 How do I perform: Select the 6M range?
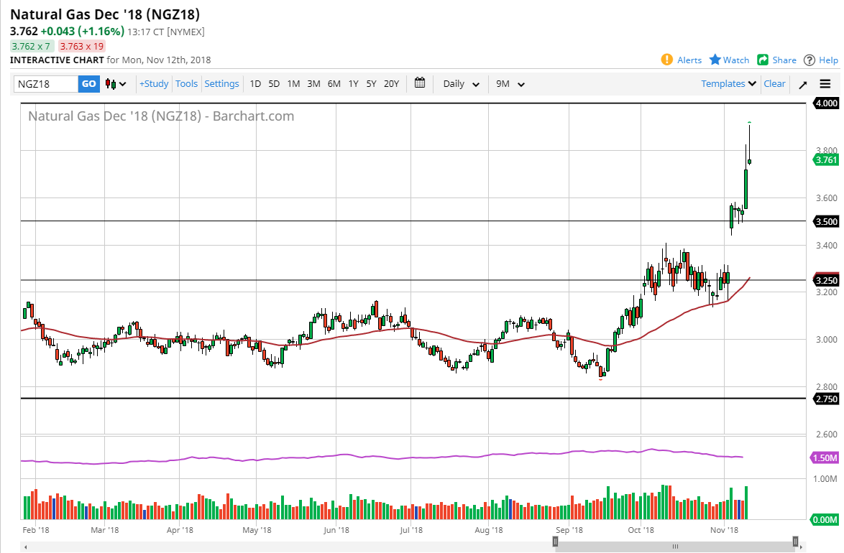click(x=334, y=84)
